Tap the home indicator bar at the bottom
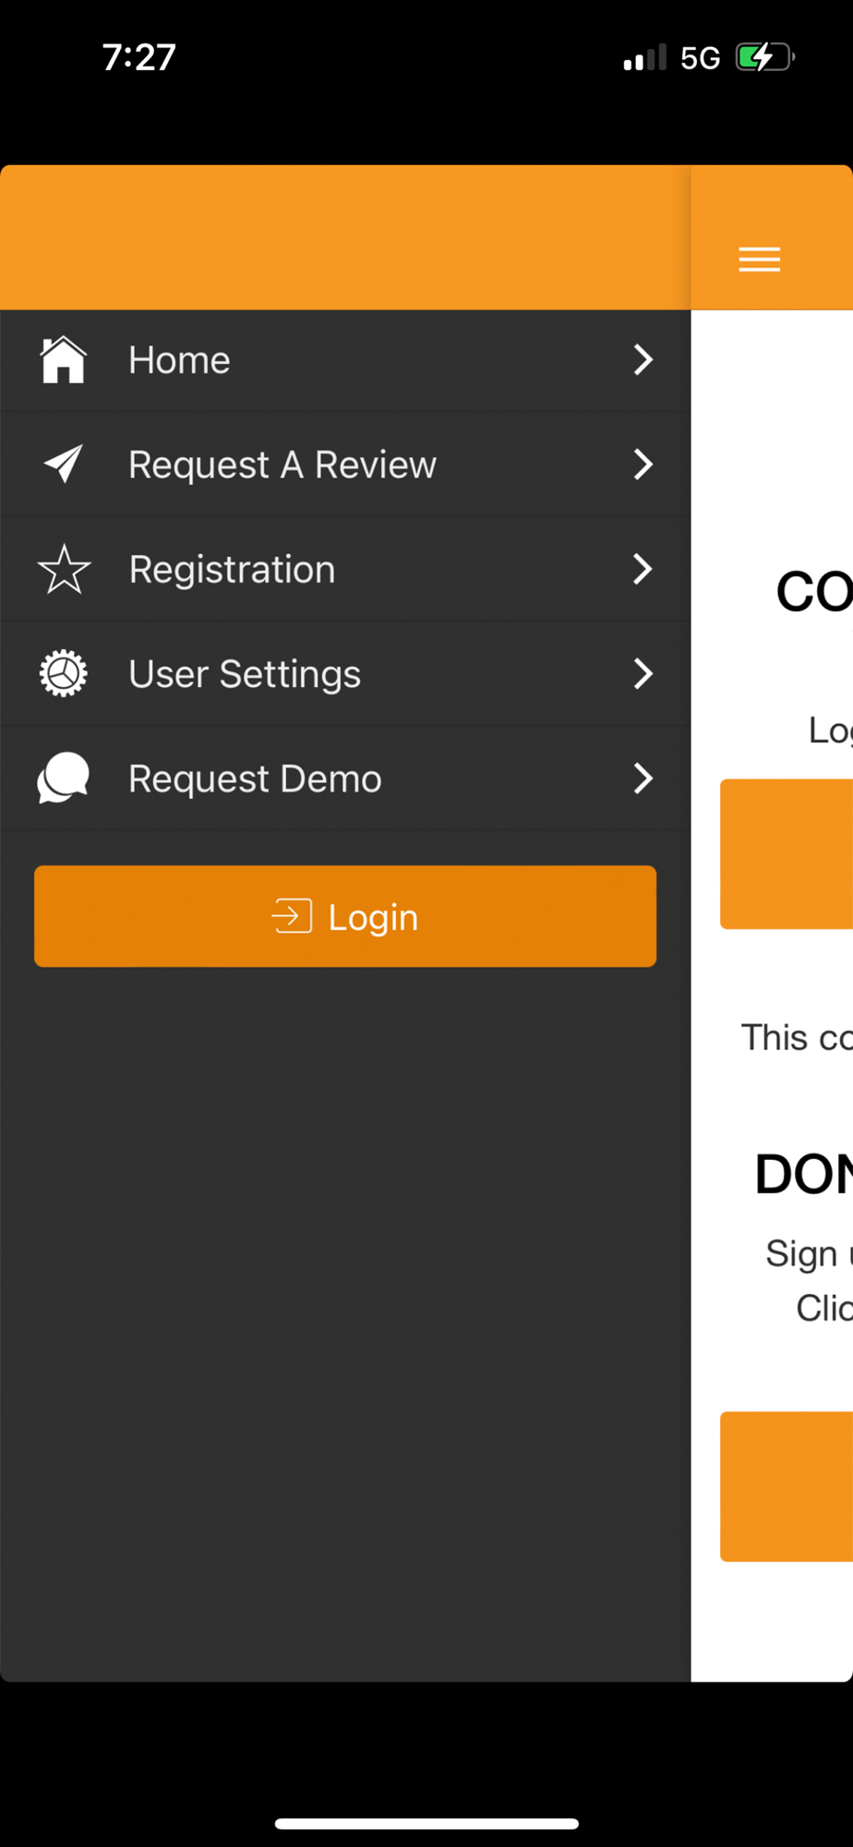Viewport: 853px width, 1847px height. [426, 1823]
